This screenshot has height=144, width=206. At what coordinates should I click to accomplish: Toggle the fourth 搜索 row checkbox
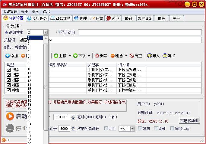click(8, 85)
